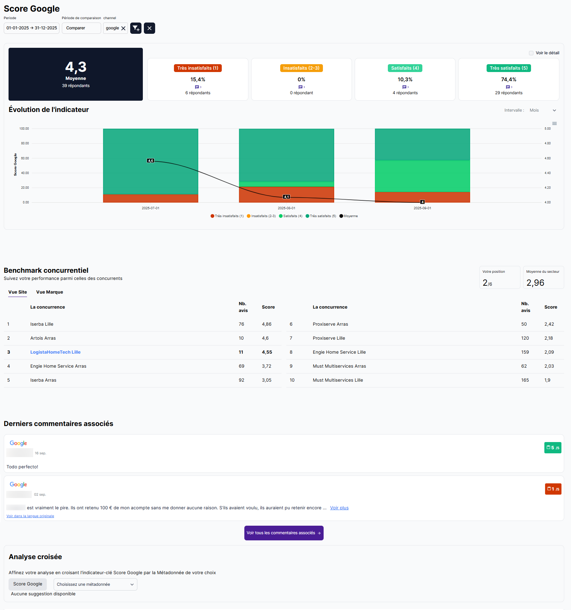Switch to the Vue Marque tab
Viewport: 571px width, 610px height.
pyautogui.click(x=50, y=292)
